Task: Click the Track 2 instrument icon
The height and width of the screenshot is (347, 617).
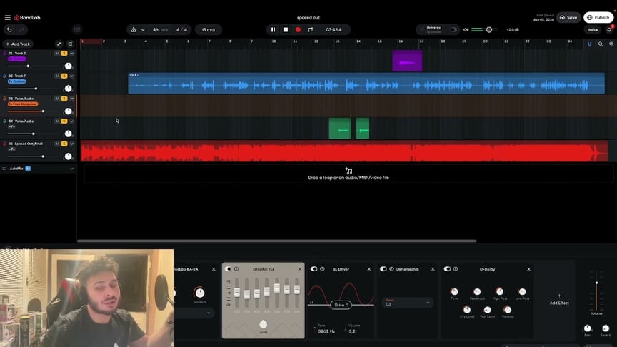Action: [x=4, y=53]
